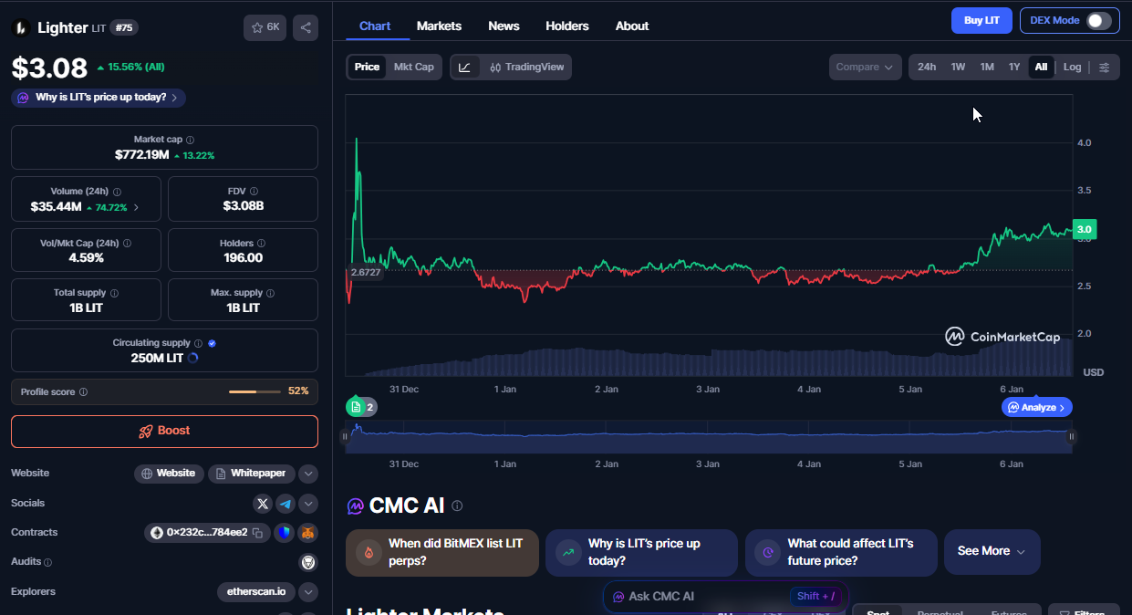Add Lighter to watchlist via star button
Screen dimensions: 1132x615
pyautogui.click(x=265, y=27)
